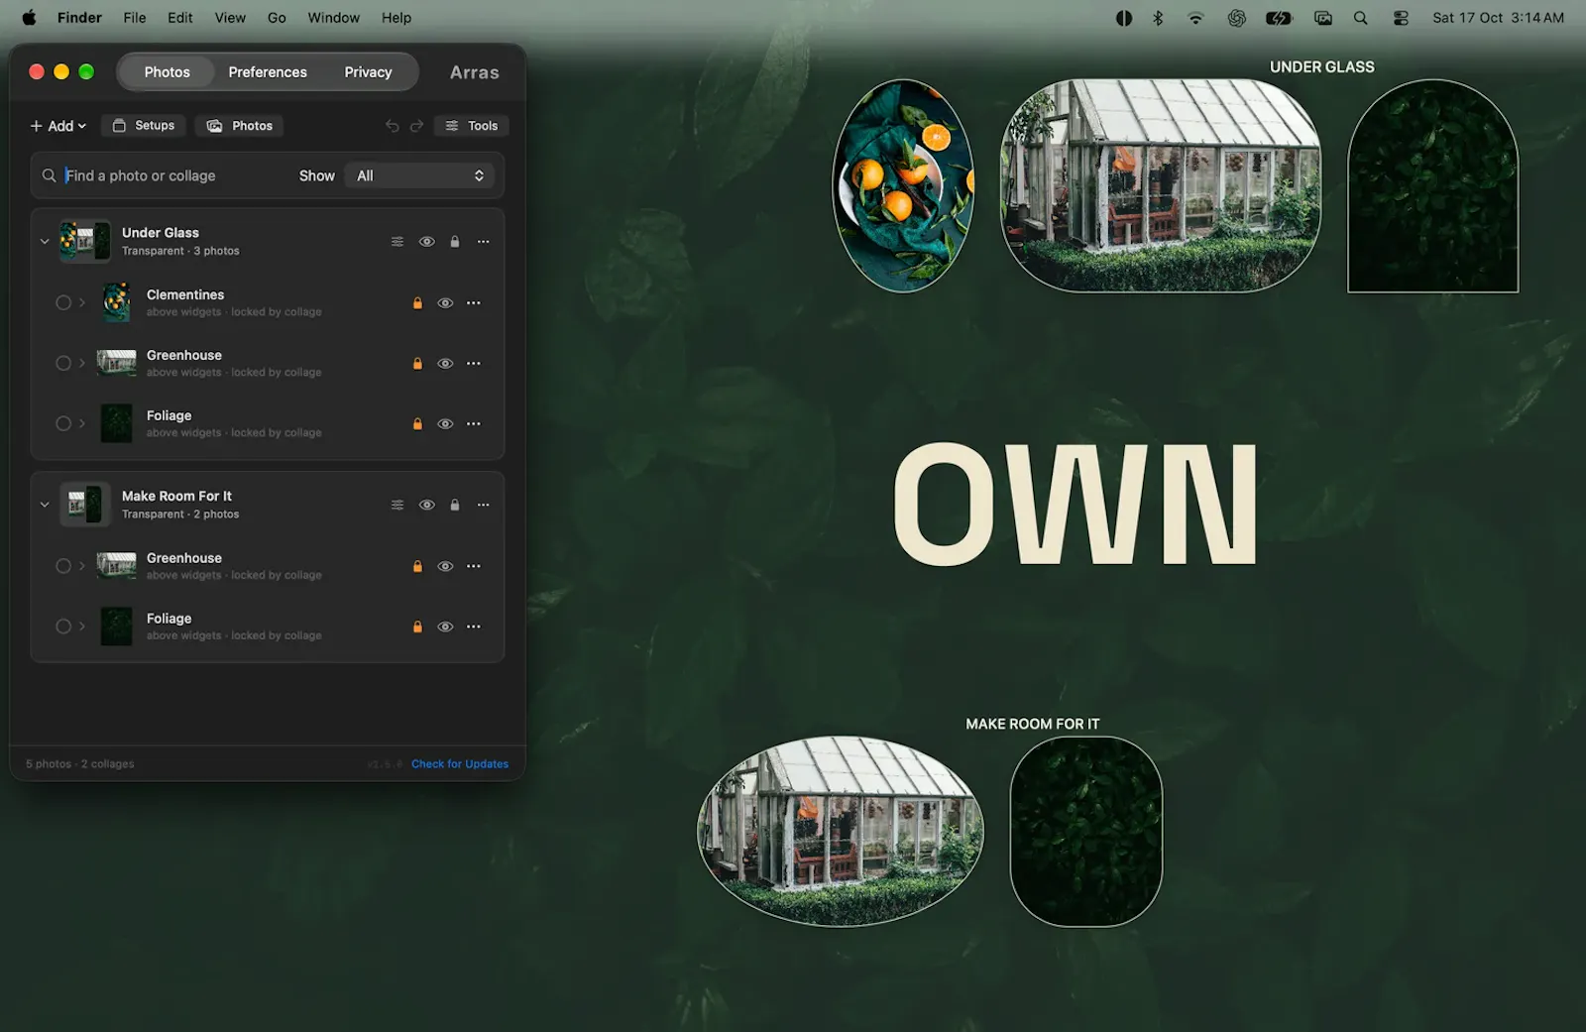Collapse the Make Room For It group
Viewport: 1586px width, 1032px height.
pyautogui.click(x=45, y=505)
